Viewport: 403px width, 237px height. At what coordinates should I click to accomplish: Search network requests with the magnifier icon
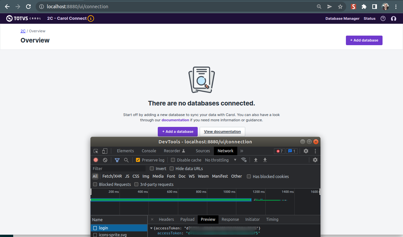point(126,160)
